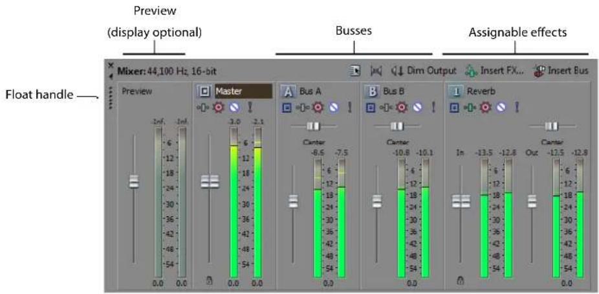This screenshot has height=294, width=599.
Task: Reset Master left peak value -3.0
Action: pyautogui.click(x=234, y=122)
